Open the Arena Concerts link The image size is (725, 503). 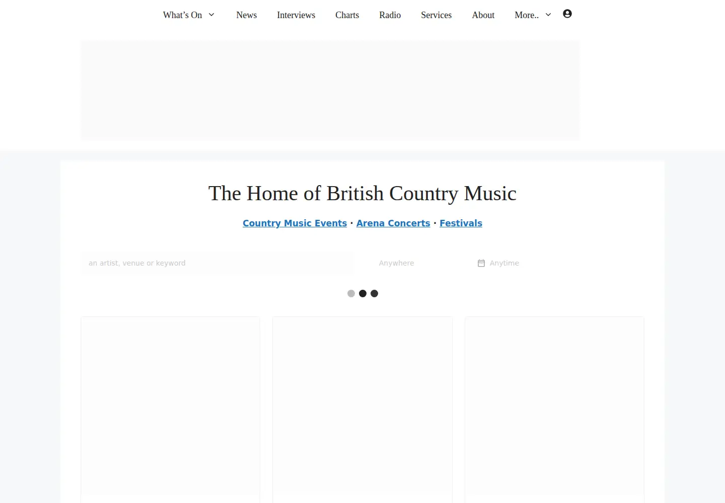(x=393, y=223)
